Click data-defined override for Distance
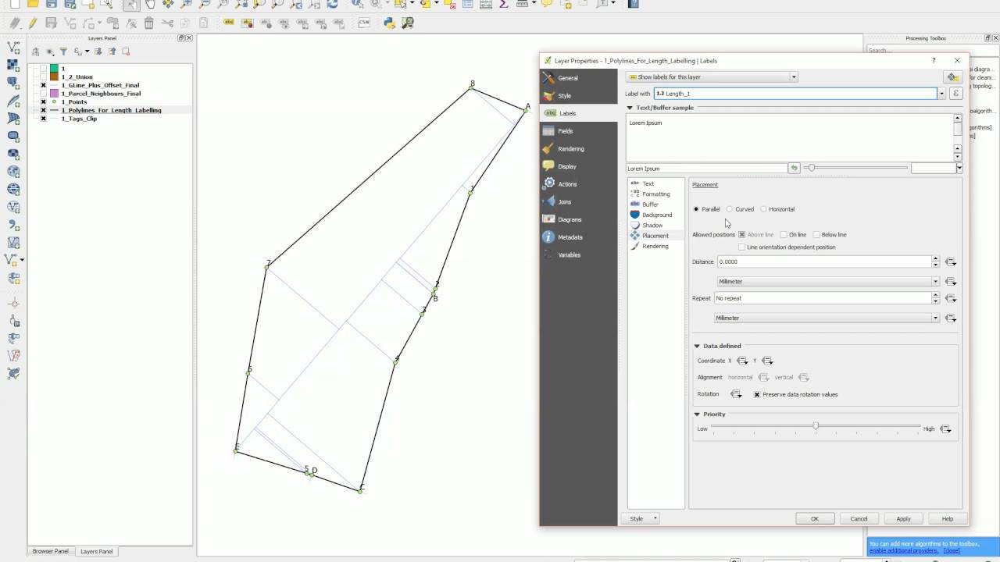The width and height of the screenshot is (1000, 562). point(951,262)
